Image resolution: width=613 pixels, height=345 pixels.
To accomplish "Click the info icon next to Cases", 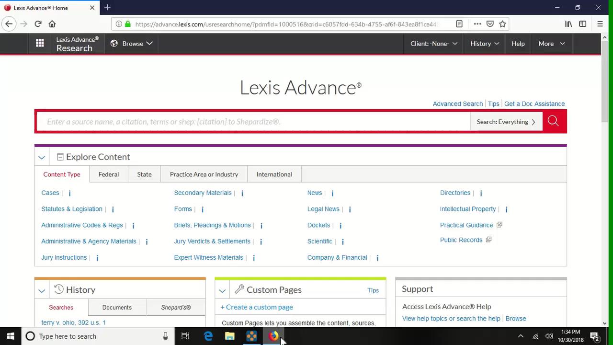I will point(69,193).
